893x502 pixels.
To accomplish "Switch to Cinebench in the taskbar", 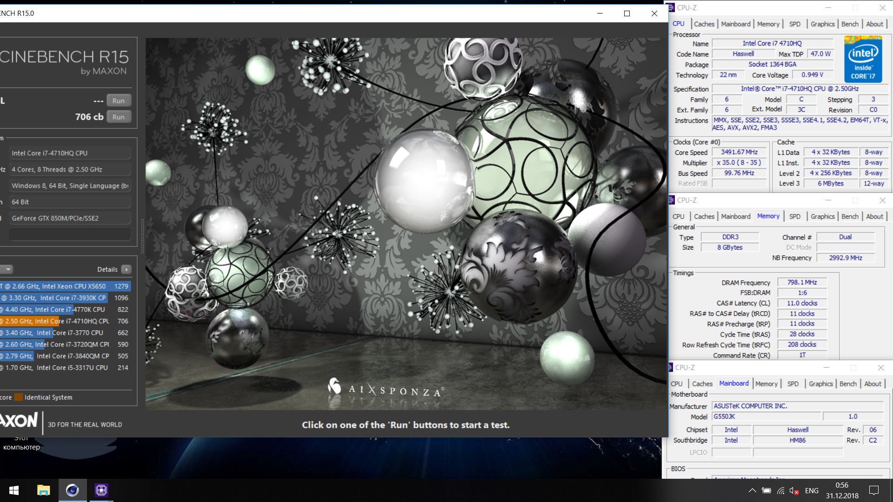I will point(72,490).
